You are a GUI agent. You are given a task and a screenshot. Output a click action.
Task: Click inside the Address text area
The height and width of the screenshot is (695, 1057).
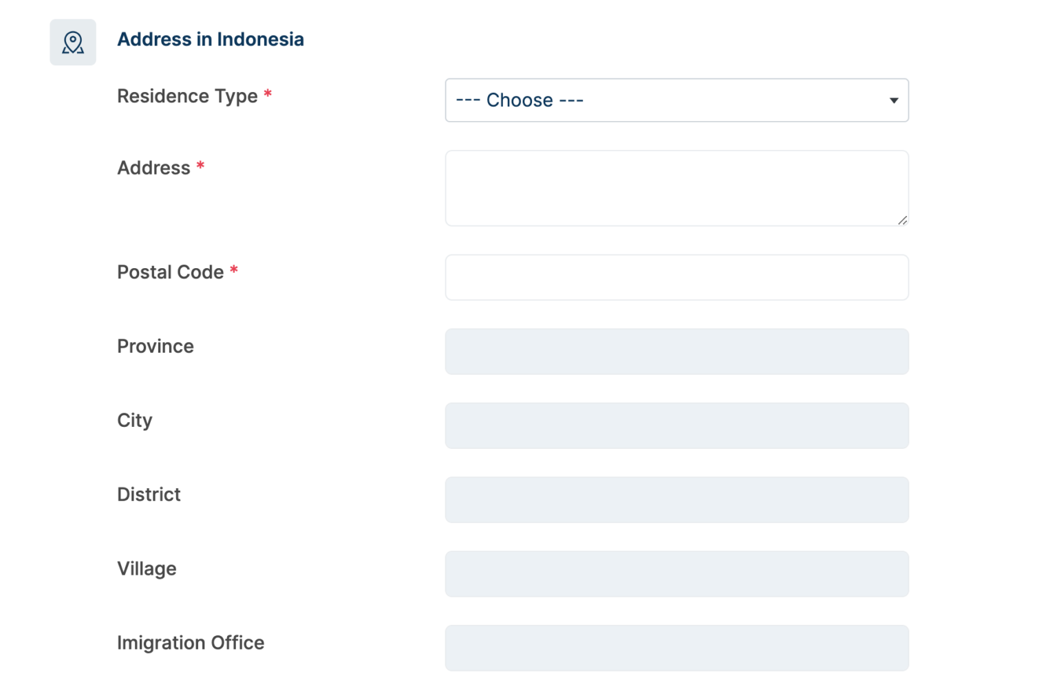pyautogui.click(x=676, y=187)
